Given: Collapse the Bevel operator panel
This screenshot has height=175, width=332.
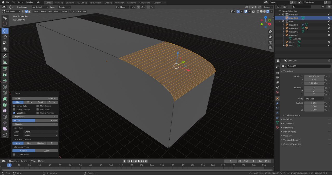Looking at the screenshot, I should point(13,93).
